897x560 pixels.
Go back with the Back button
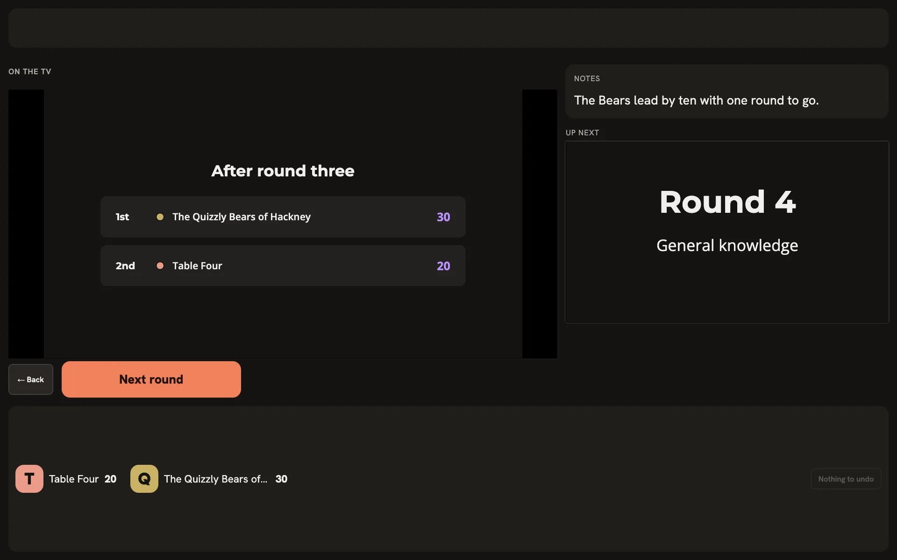(31, 379)
